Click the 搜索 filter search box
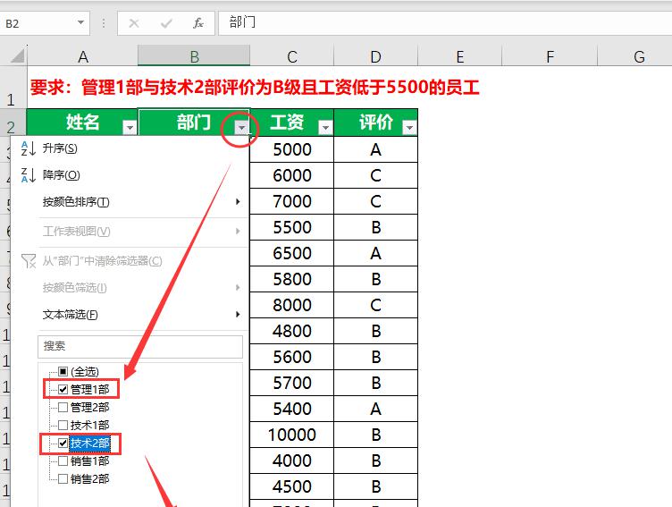672x507 pixels. point(140,347)
